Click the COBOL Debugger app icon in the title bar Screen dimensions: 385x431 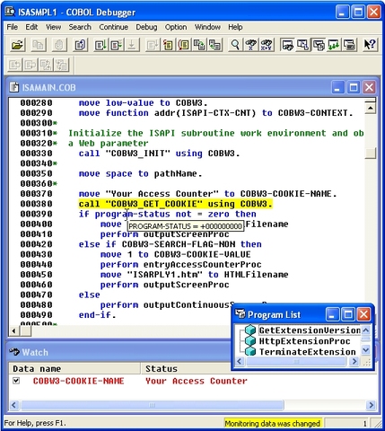(10, 12)
